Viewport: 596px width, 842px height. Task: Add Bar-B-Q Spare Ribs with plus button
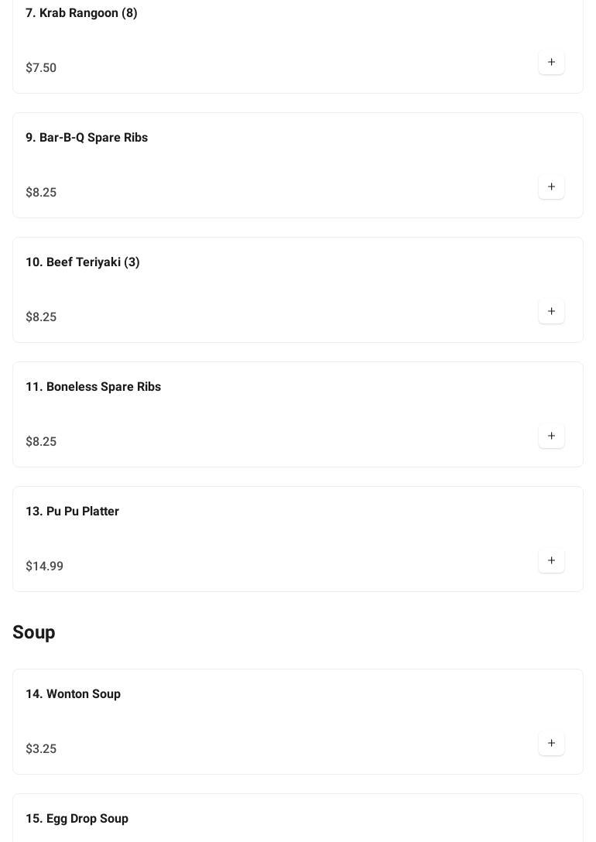pos(551,187)
